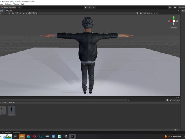Open the Project panel kebab menu

pyautogui.click(x=178, y=98)
